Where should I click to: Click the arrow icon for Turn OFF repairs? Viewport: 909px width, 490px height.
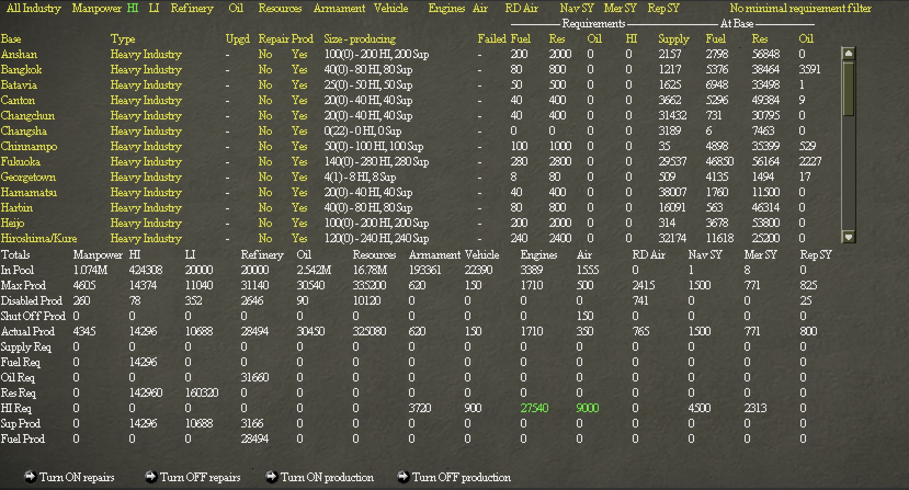(x=151, y=477)
